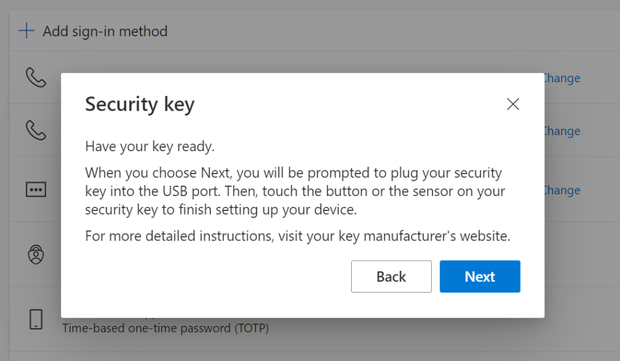Click the paragraph about plugging in the security key
The image size is (620, 361).
(295, 191)
